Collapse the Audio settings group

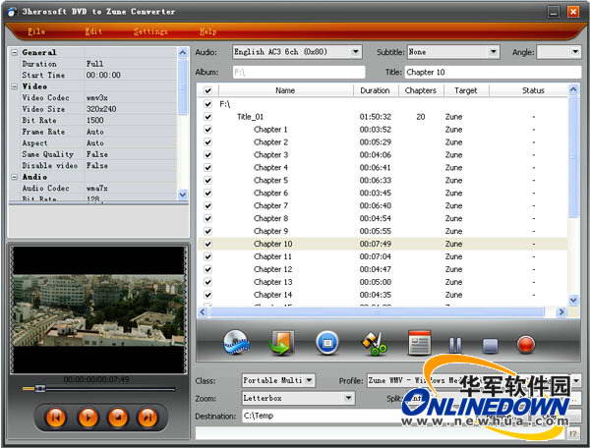(x=15, y=177)
